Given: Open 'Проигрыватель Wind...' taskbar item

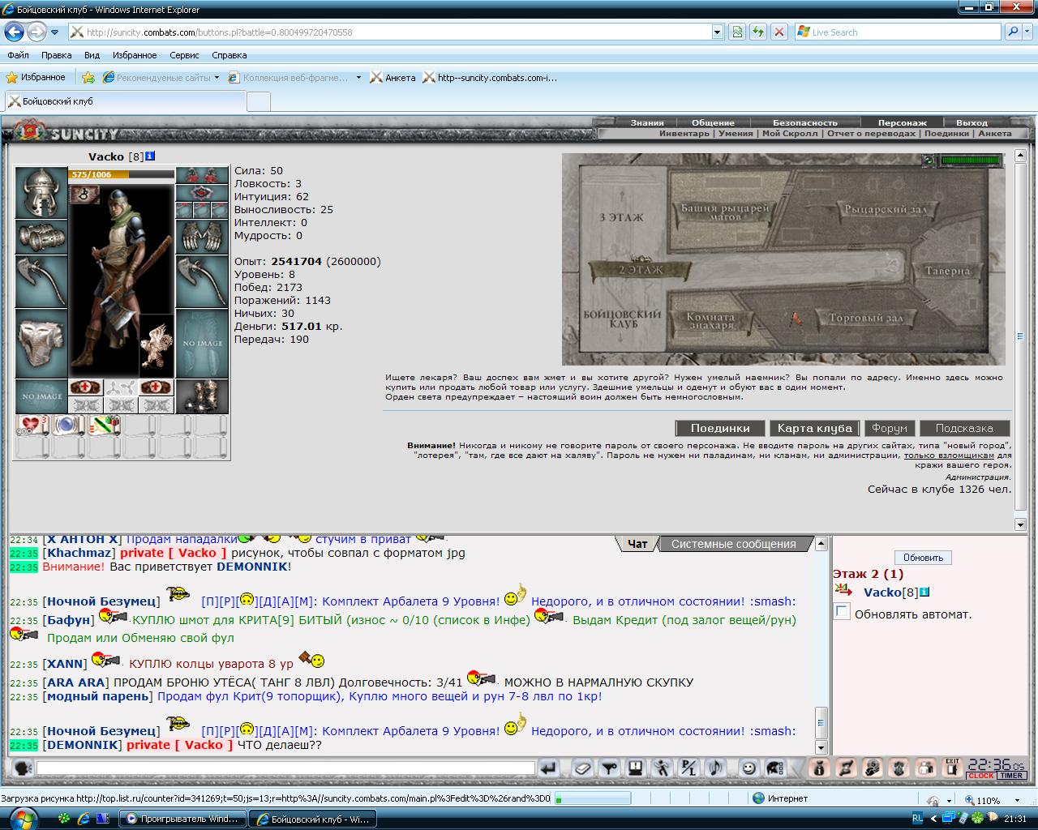Looking at the screenshot, I should (182, 819).
